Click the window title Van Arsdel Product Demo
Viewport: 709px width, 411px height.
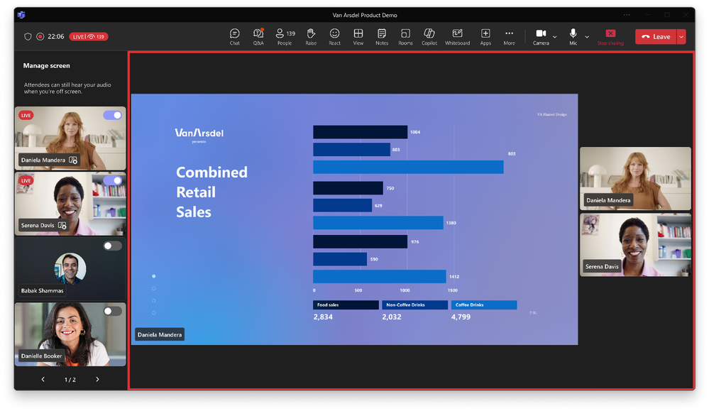(365, 15)
